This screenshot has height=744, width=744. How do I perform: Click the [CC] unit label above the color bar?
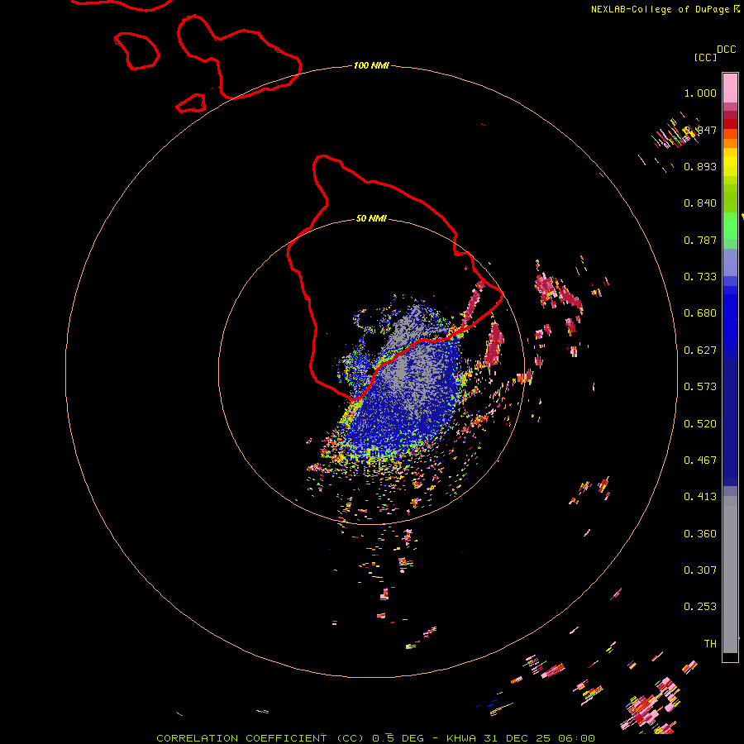pos(705,57)
